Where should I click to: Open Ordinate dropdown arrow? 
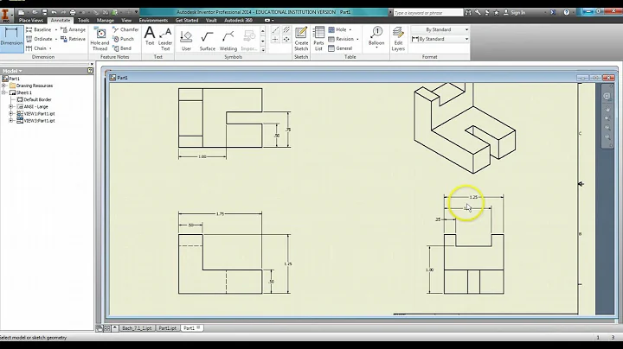click(55, 39)
